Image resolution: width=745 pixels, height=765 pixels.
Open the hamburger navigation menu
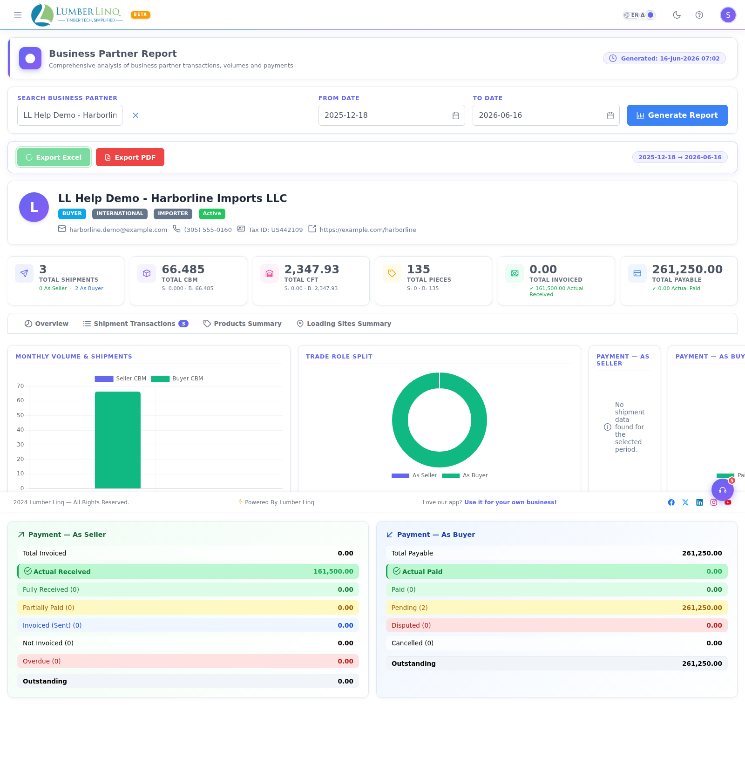tap(18, 15)
